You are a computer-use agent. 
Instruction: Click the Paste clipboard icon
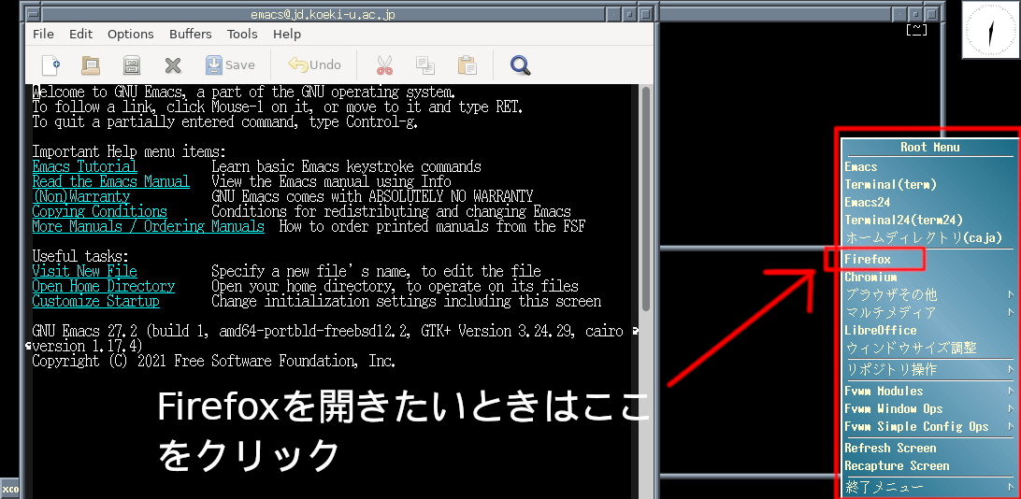click(x=467, y=65)
